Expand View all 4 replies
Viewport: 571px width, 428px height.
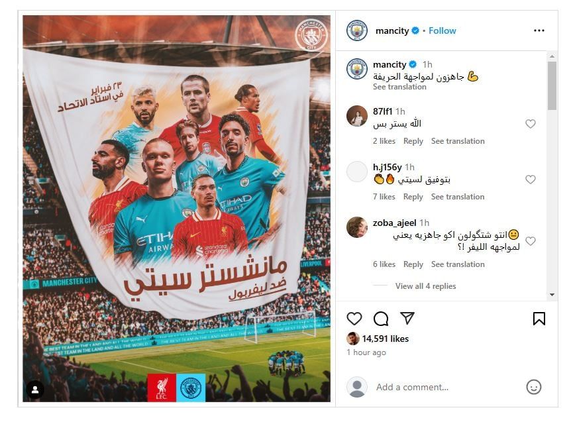point(425,286)
